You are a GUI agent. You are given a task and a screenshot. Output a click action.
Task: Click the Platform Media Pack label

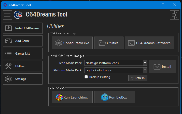68,70
